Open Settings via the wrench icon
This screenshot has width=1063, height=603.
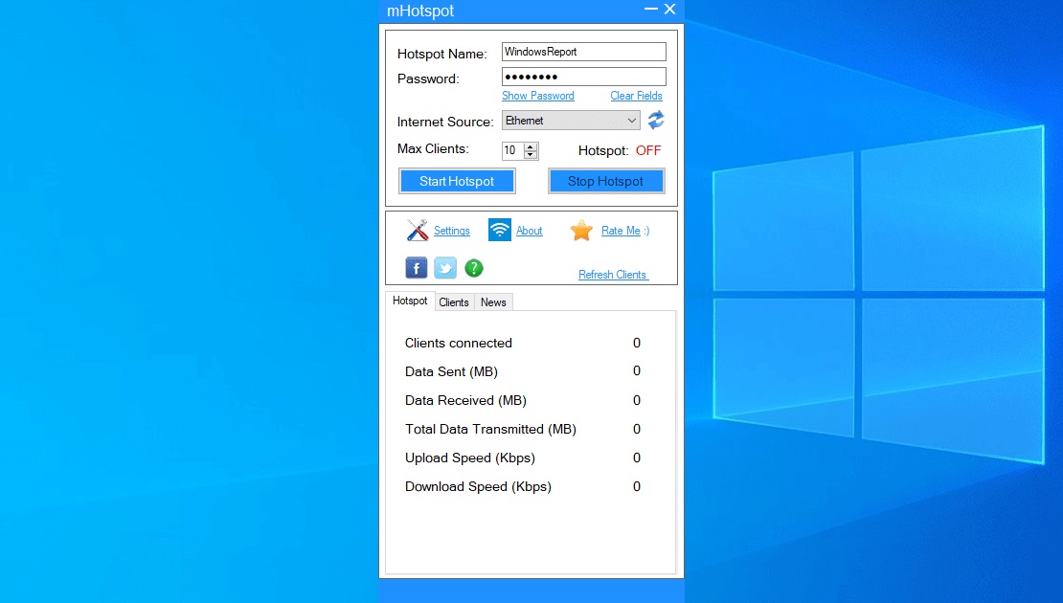(417, 230)
